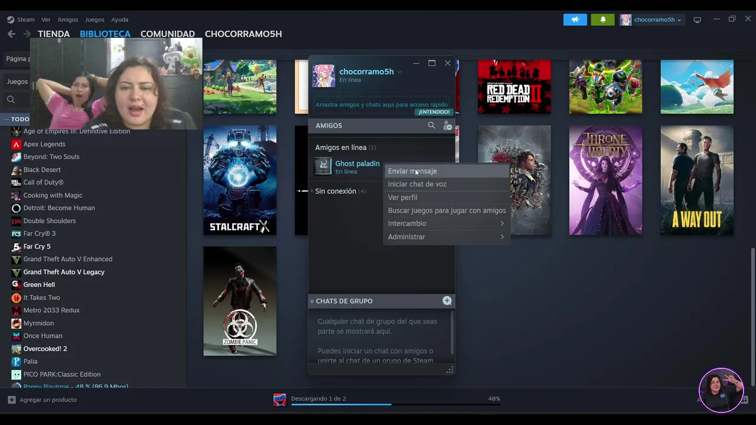Click the Green Hell game icon
The width and height of the screenshot is (756, 425).
(x=16, y=285)
